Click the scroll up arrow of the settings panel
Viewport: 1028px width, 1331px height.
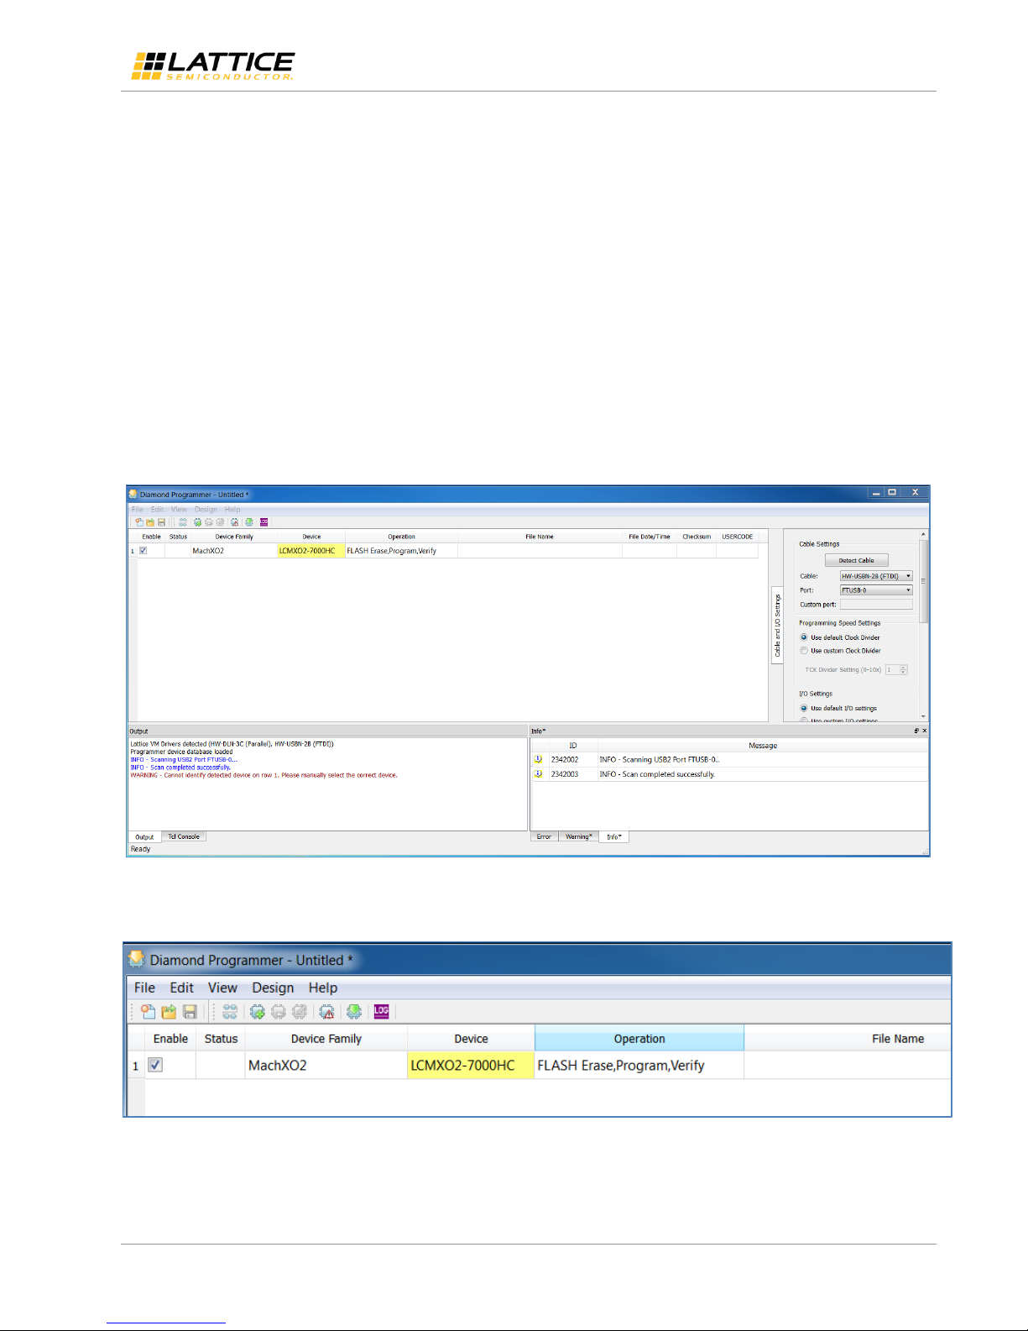[x=924, y=534]
